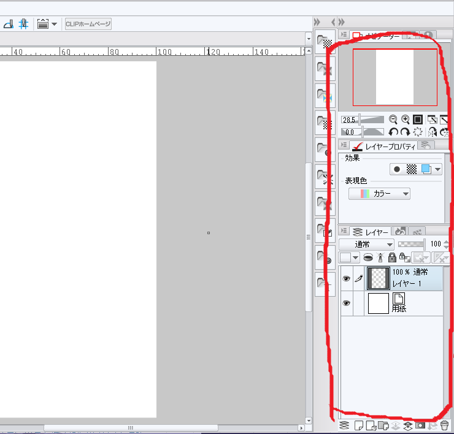Screen dimensions: 454x434
Task: Click the layer opacity slider
Action: [x=411, y=244]
